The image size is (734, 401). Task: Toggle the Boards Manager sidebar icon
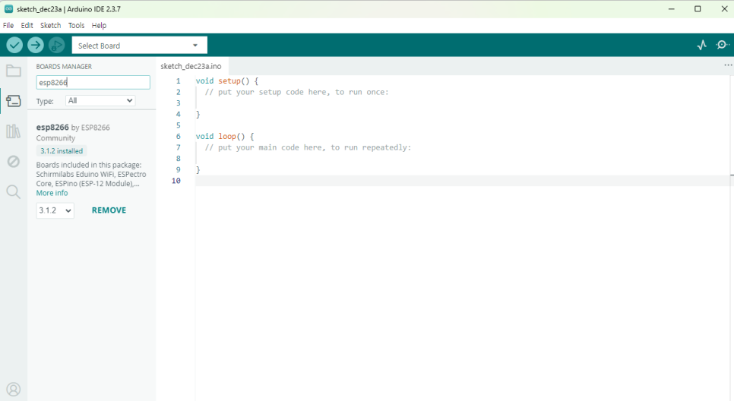pyautogui.click(x=14, y=100)
